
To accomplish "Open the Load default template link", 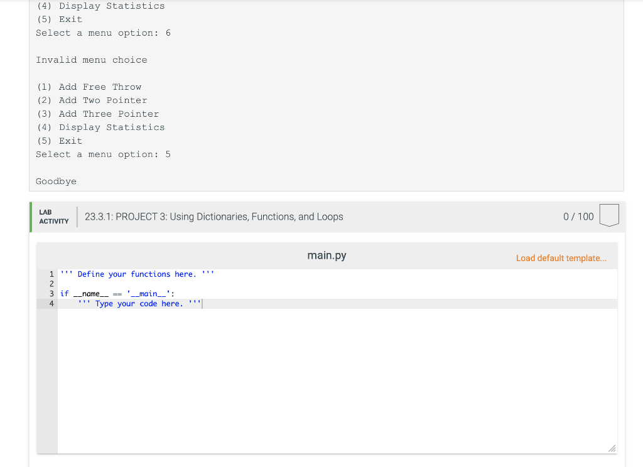I will click(x=561, y=258).
